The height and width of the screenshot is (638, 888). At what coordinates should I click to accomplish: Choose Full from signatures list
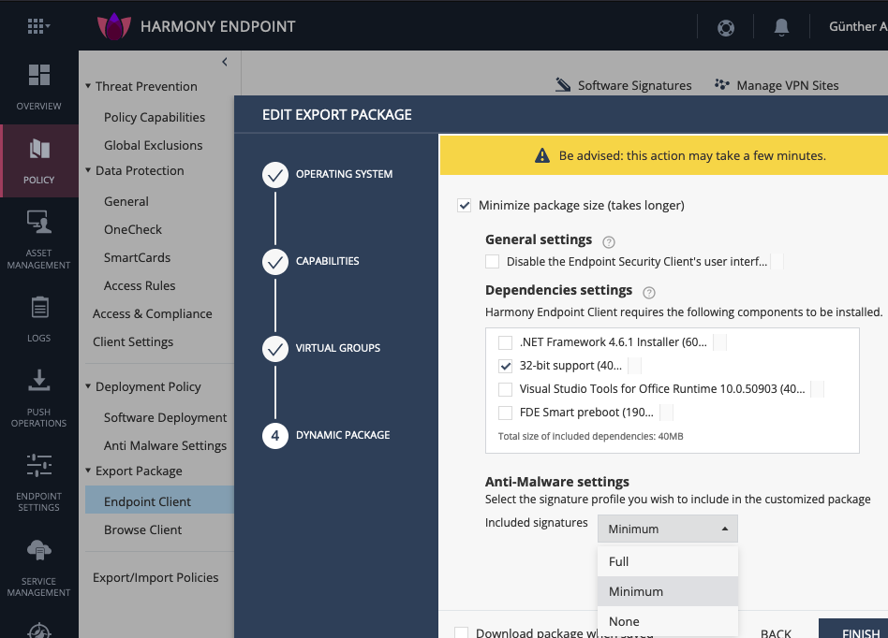pyautogui.click(x=619, y=562)
